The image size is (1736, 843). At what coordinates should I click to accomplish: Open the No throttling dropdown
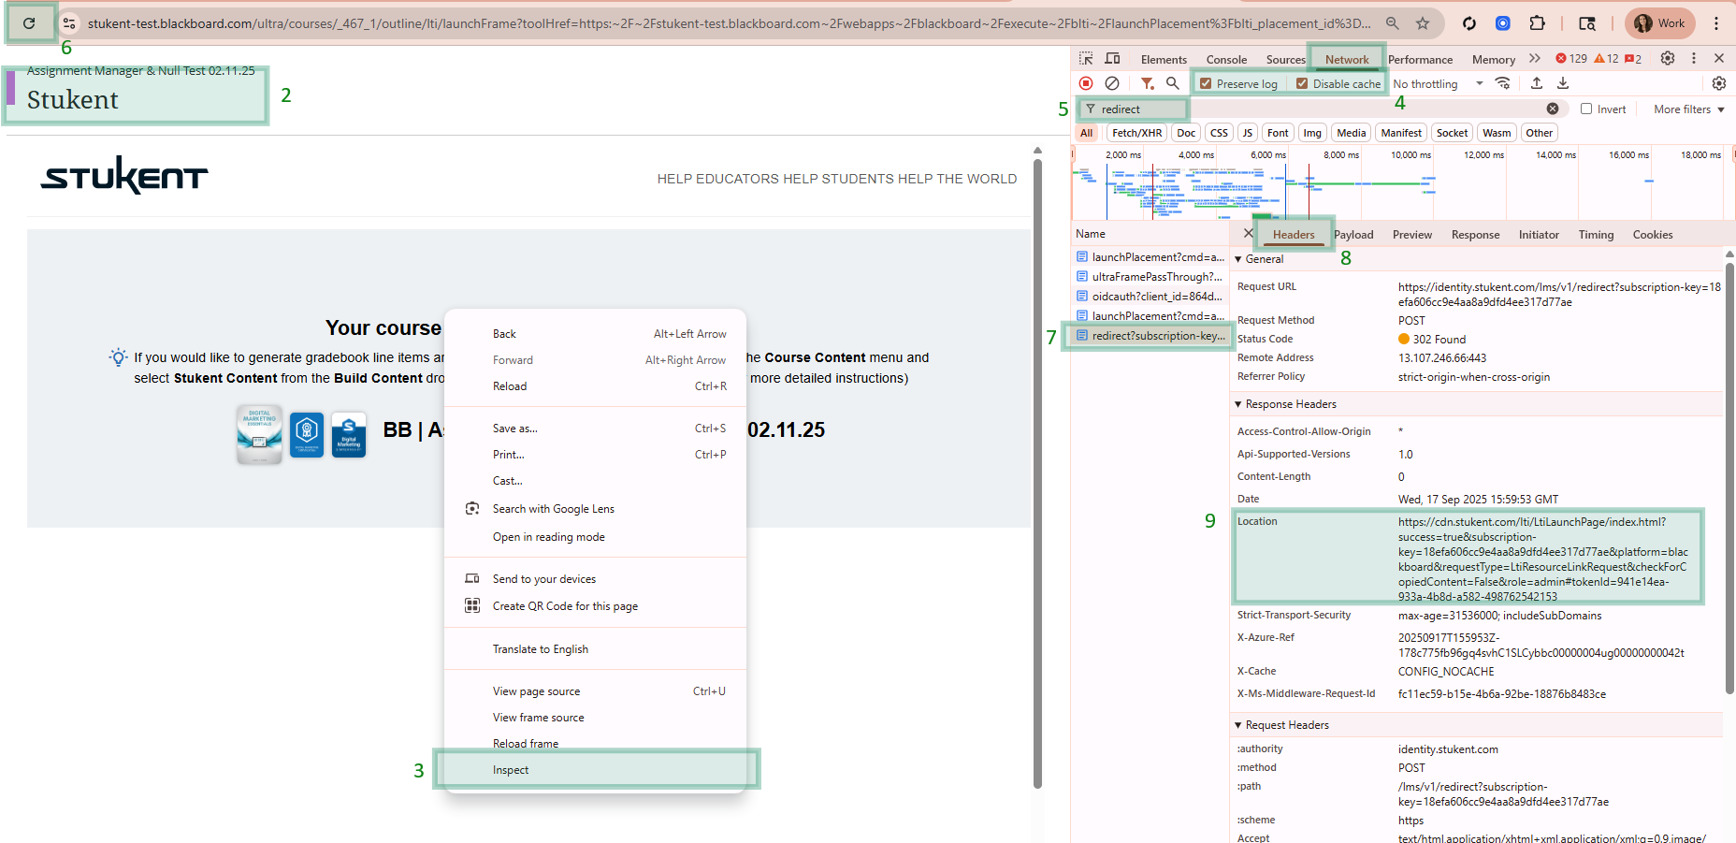(x=1438, y=83)
